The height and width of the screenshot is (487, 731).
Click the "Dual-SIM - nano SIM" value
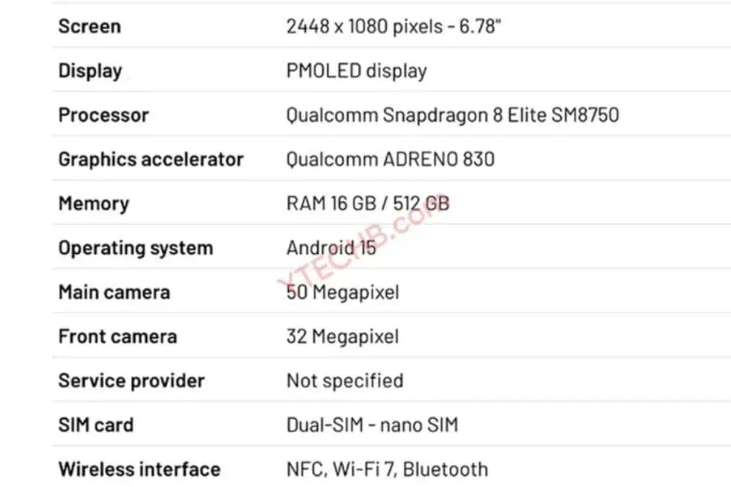[x=372, y=425]
